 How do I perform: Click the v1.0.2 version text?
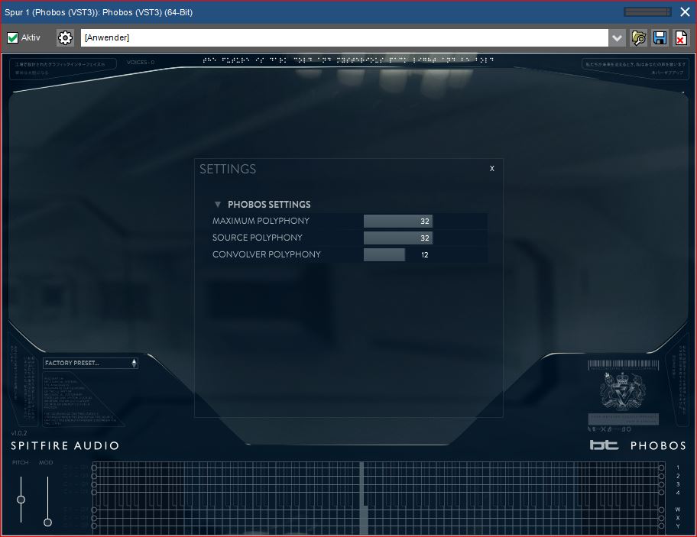pos(18,433)
